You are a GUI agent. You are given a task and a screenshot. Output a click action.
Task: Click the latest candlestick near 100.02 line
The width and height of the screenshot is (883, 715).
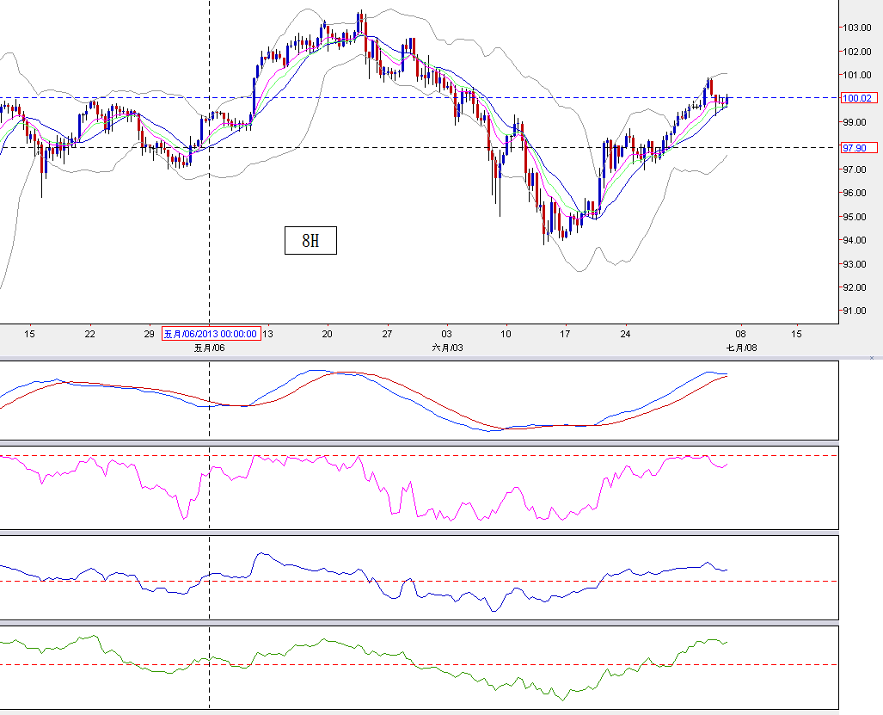(x=727, y=102)
